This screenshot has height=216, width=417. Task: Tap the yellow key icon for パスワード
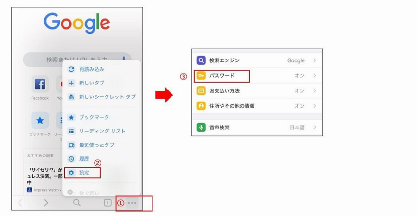(201, 76)
